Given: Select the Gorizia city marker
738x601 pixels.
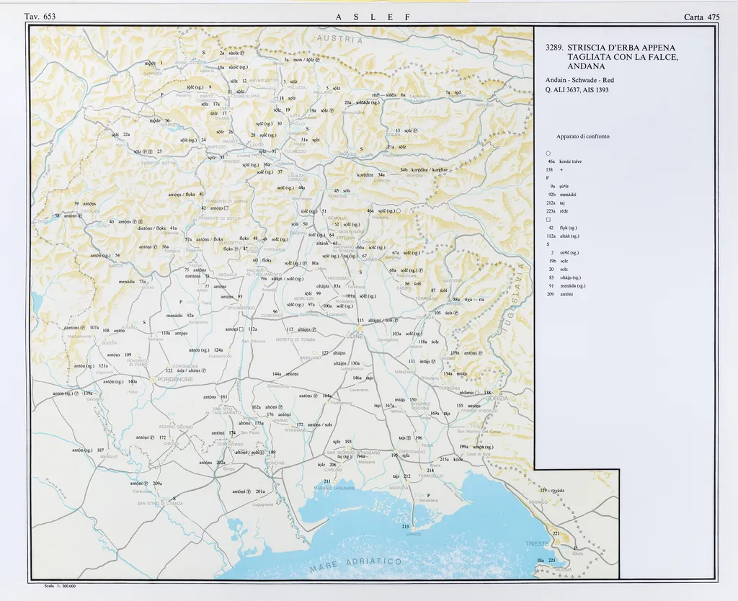Looking at the screenshot, I should (x=497, y=393).
